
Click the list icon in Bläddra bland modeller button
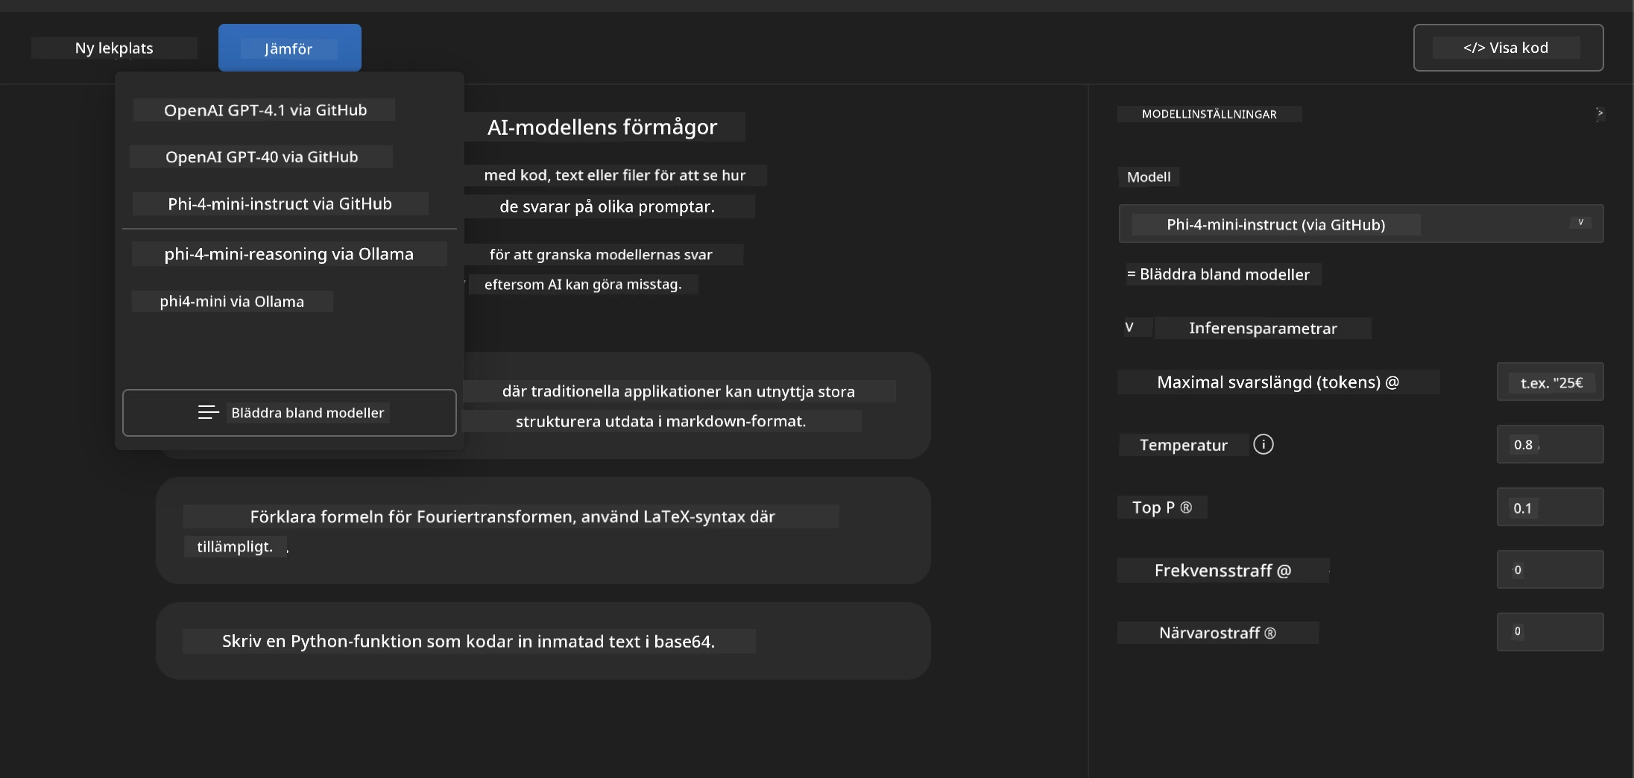click(x=208, y=413)
